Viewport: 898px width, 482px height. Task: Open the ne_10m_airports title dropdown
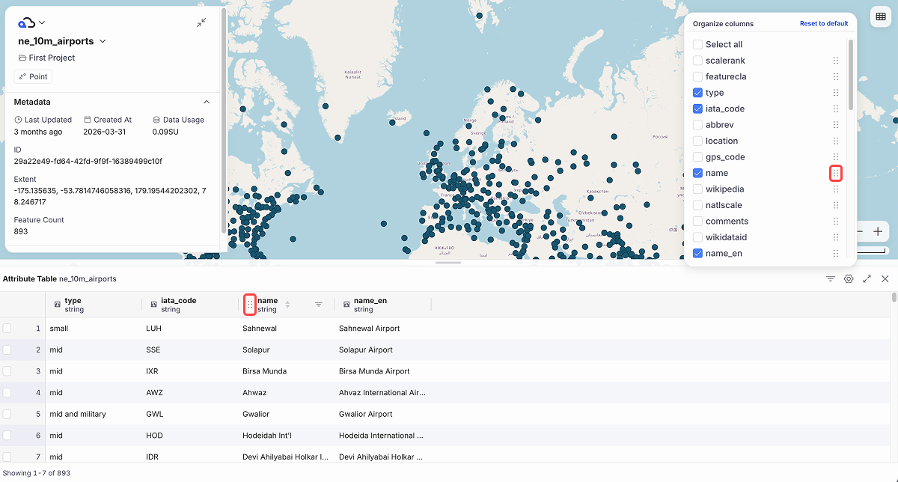(103, 41)
